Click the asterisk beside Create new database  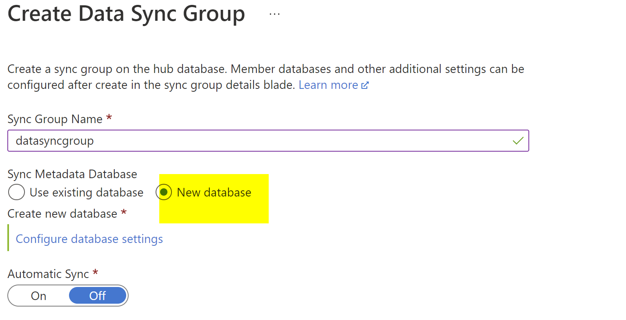(x=124, y=212)
